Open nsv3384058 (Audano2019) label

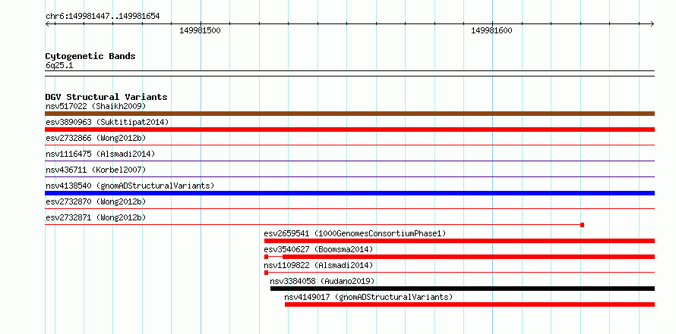tap(322, 281)
